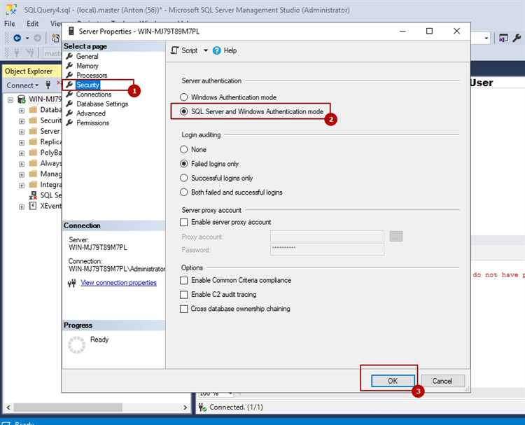525x425 pixels.
Task: Click the navigate back arrow icon
Action: coord(17,39)
